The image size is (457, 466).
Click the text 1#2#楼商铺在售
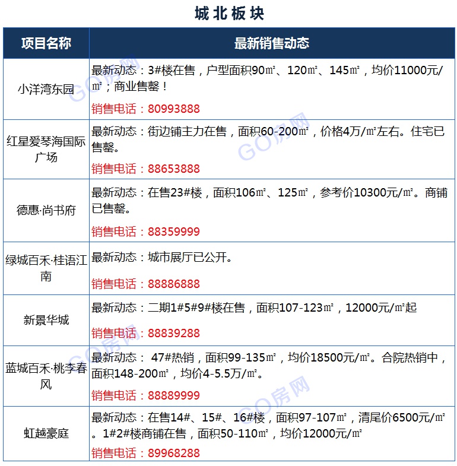click(x=144, y=434)
